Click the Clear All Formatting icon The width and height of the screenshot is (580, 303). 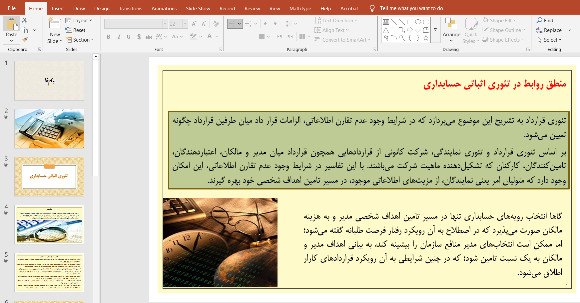tap(216, 24)
